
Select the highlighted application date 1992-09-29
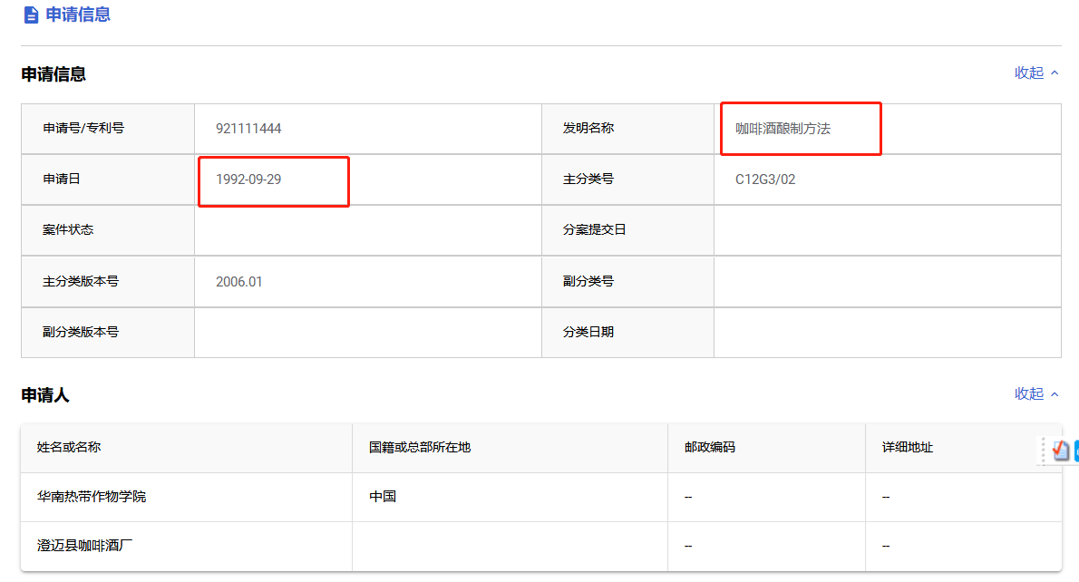point(248,179)
